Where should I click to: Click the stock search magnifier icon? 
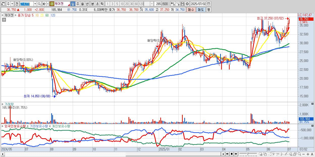(39, 4)
